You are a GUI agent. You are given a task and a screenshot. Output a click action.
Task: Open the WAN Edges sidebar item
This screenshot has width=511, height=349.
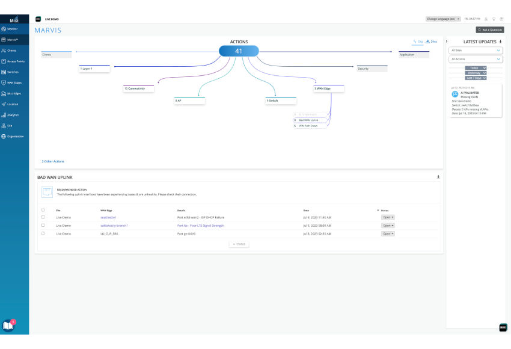tap(13, 82)
